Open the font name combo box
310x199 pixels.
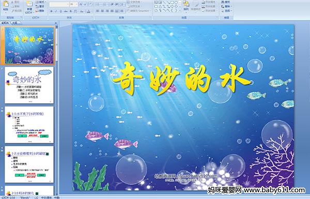(59, 4)
